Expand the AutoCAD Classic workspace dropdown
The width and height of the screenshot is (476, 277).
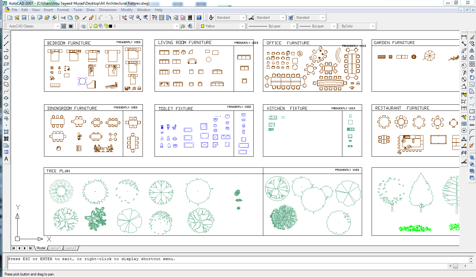[57, 26]
